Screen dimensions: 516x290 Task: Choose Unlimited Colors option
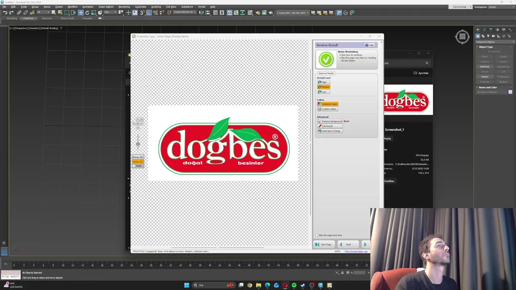(328, 104)
